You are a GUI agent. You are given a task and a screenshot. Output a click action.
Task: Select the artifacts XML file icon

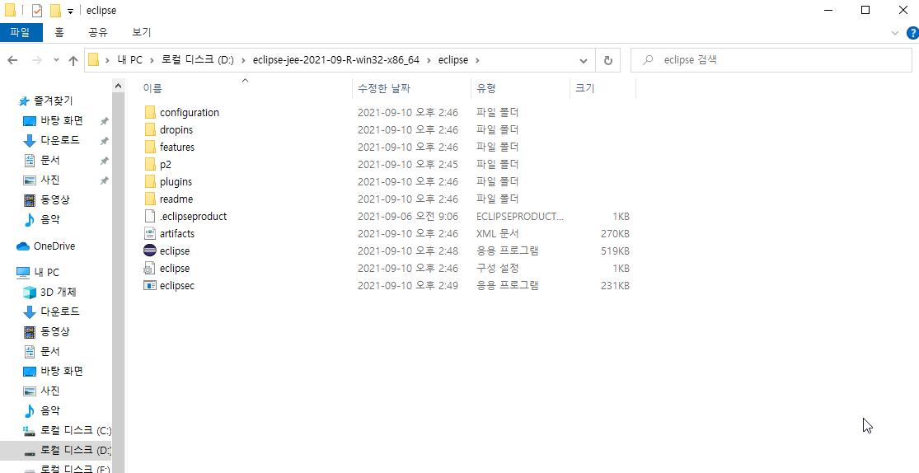150,233
